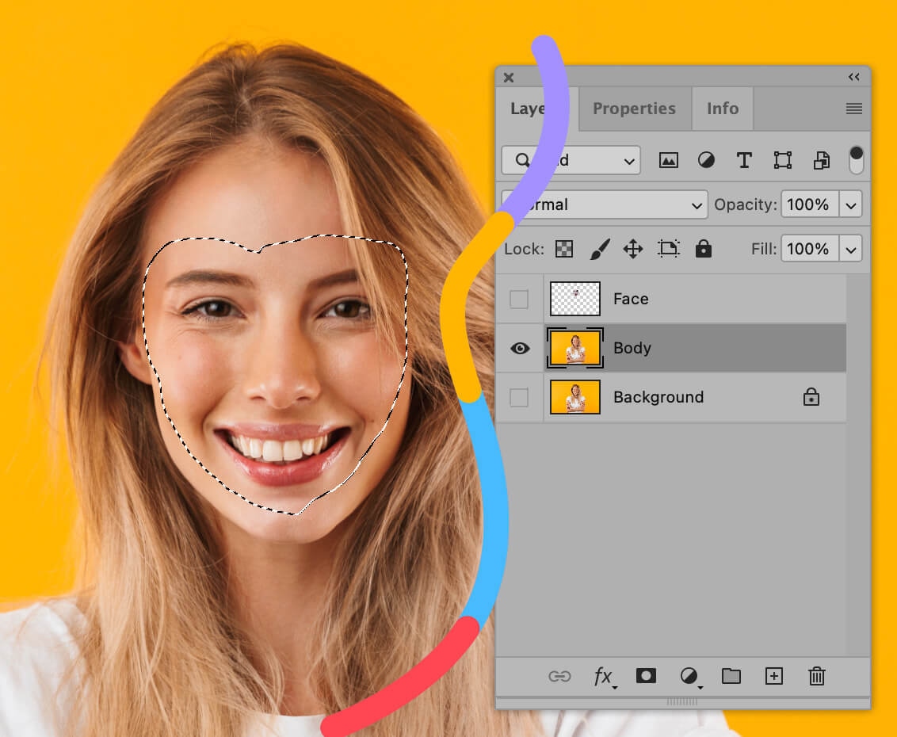Open the Fill dropdown arrow
The image size is (897, 737).
[x=851, y=249]
